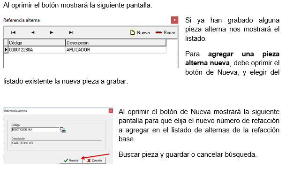Screen dimensions: 301x169
Task: Close the upper Referencia alterna window
Action: click(174, 20)
